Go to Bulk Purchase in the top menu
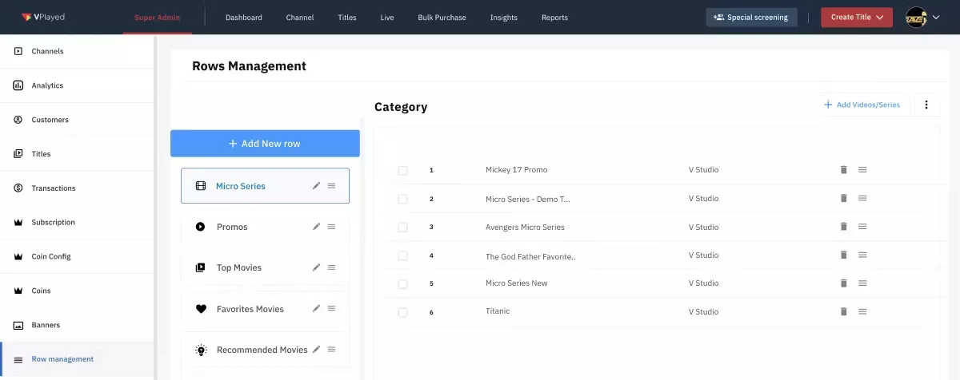 point(442,18)
